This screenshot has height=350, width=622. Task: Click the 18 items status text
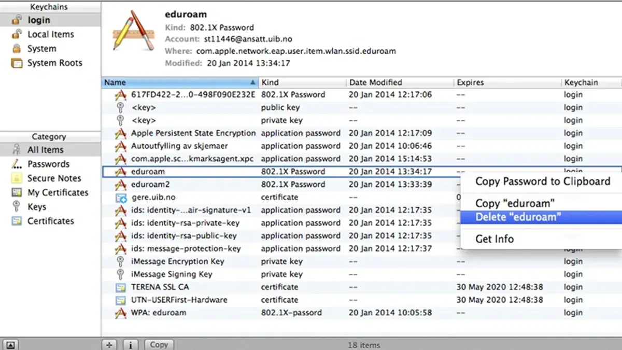364,345
